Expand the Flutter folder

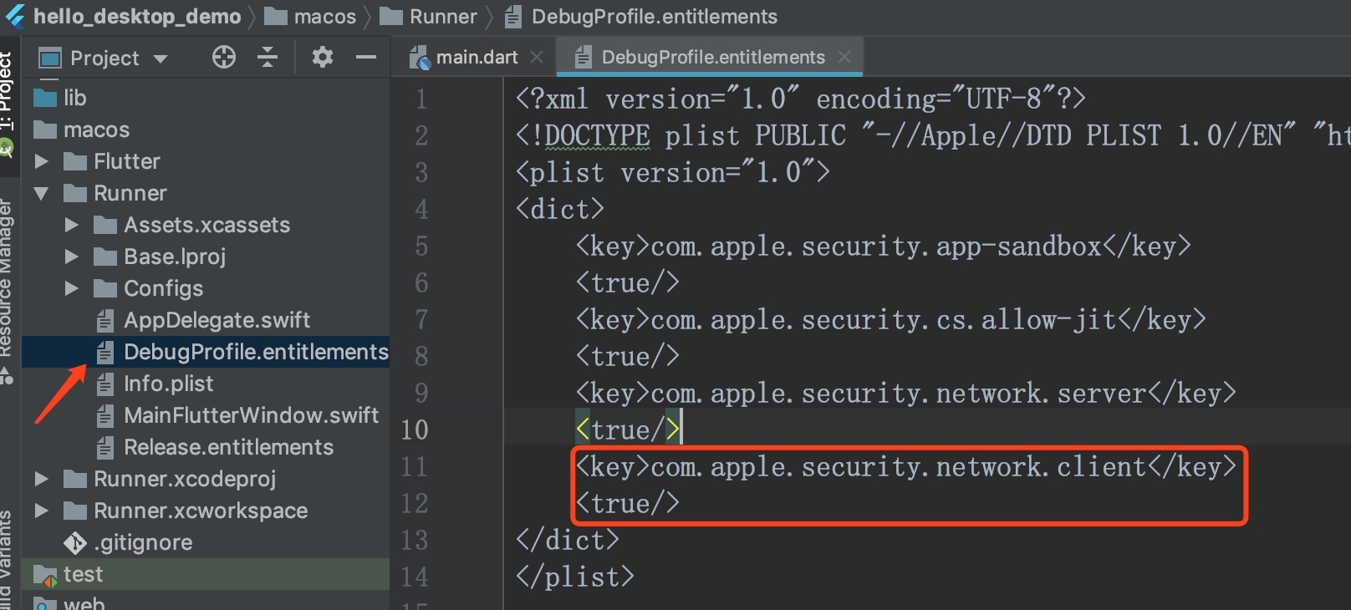tap(41, 161)
